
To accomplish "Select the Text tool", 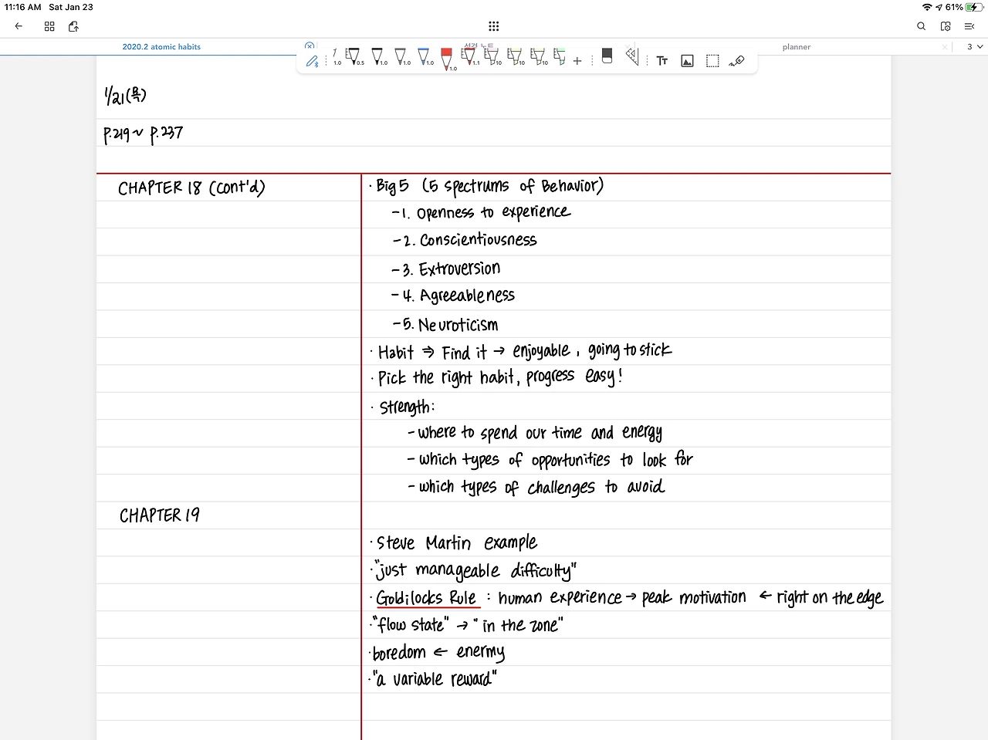I will coord(662,61).
